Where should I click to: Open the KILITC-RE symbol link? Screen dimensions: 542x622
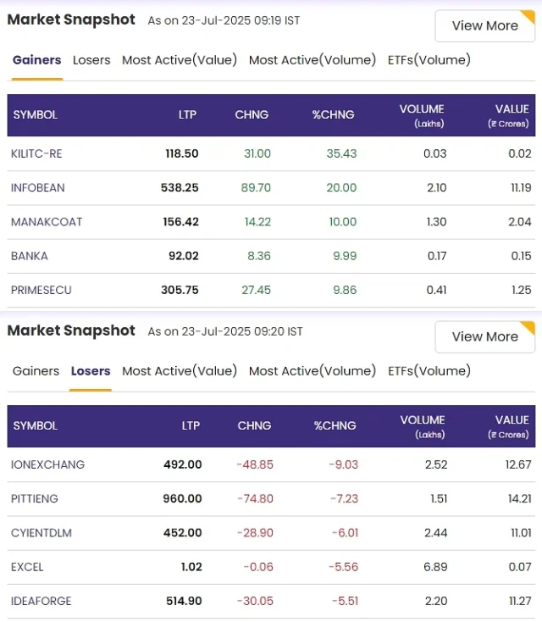[x=36, y=153]
